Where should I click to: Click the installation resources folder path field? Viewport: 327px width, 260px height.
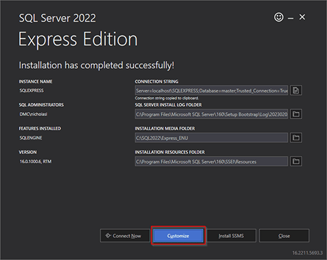click(x=211, y=161)
